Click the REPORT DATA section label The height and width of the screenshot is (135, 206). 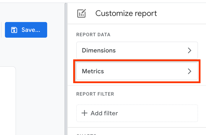[93, 34]
